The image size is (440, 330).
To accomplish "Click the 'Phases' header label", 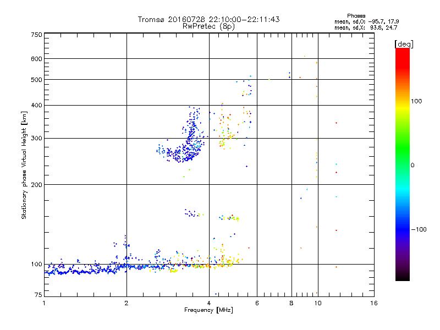I will click(356, 16).
